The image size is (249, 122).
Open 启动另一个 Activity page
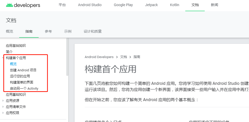[x=24, y=88]
